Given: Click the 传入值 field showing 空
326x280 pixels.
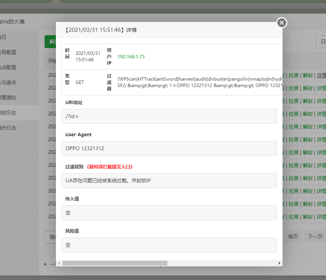Looking at the screenshot, I should coord(169,213).
